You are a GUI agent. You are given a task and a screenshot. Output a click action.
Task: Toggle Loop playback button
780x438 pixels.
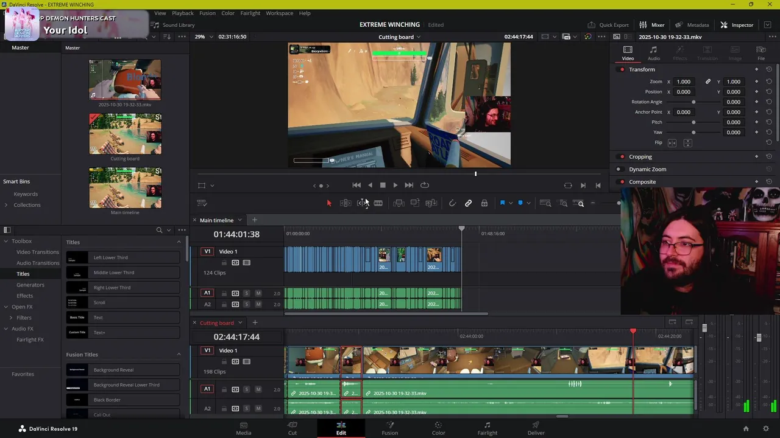coord(425,185)
